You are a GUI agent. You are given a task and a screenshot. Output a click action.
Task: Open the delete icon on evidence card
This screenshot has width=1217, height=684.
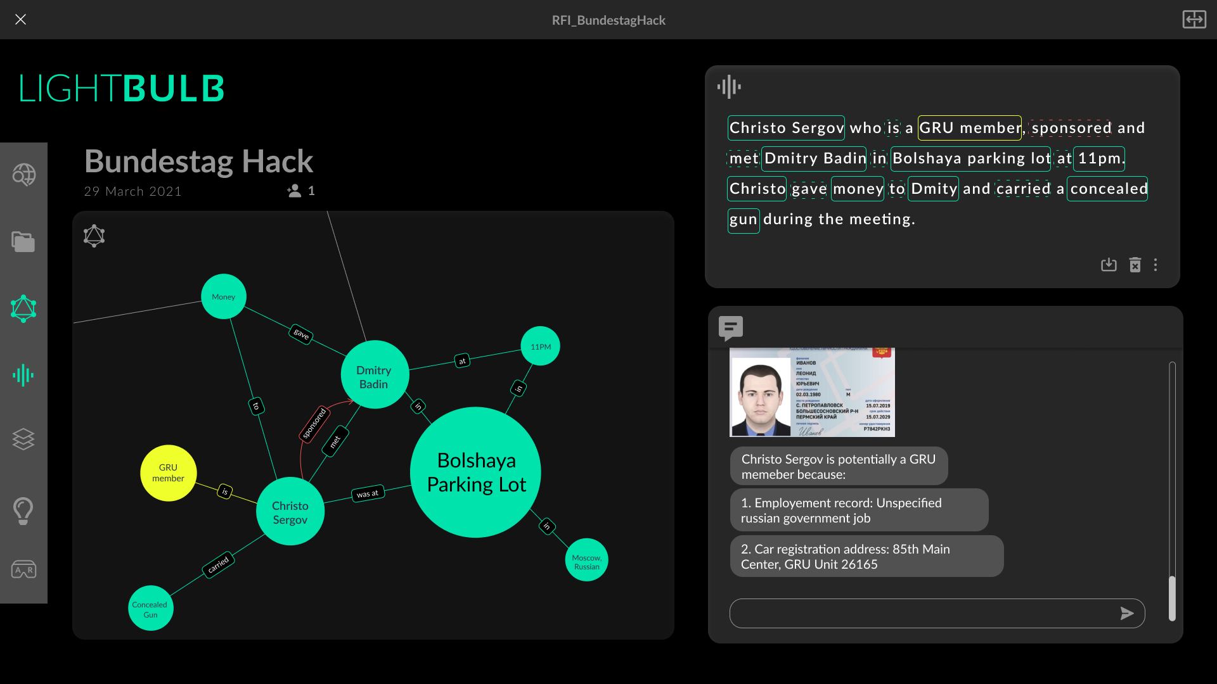pyautogui.click(x=1135, y=265)
